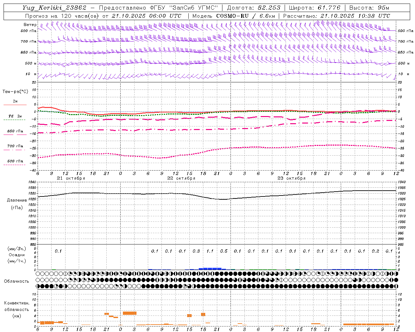Image resolution: width=415 pixels, height=332 pixels.
Task: Click the latitude value Широта: 61.776
Action: [314, 8]
